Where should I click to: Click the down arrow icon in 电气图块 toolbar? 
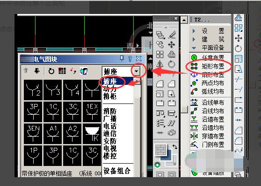tap(37, 71)
